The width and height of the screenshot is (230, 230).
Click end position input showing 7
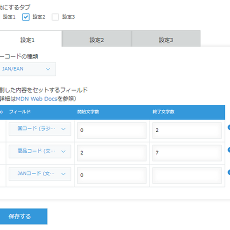tap(187, 153)
